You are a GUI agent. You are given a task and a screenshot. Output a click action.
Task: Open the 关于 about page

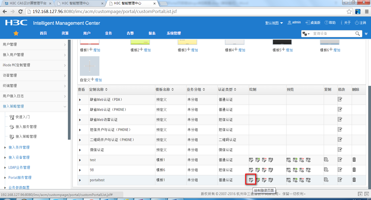[x=346, y=23]
